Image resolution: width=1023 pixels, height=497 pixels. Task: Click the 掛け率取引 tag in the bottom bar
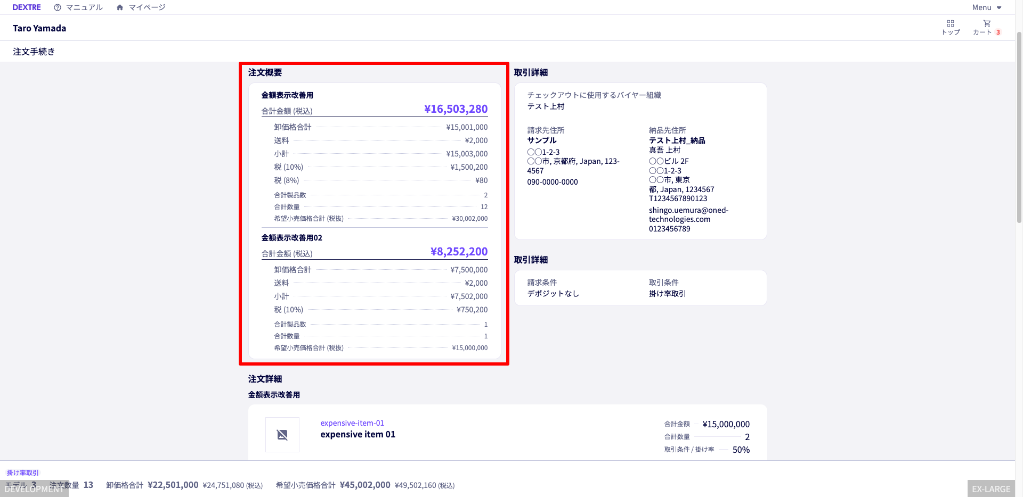tap(23, 473)
